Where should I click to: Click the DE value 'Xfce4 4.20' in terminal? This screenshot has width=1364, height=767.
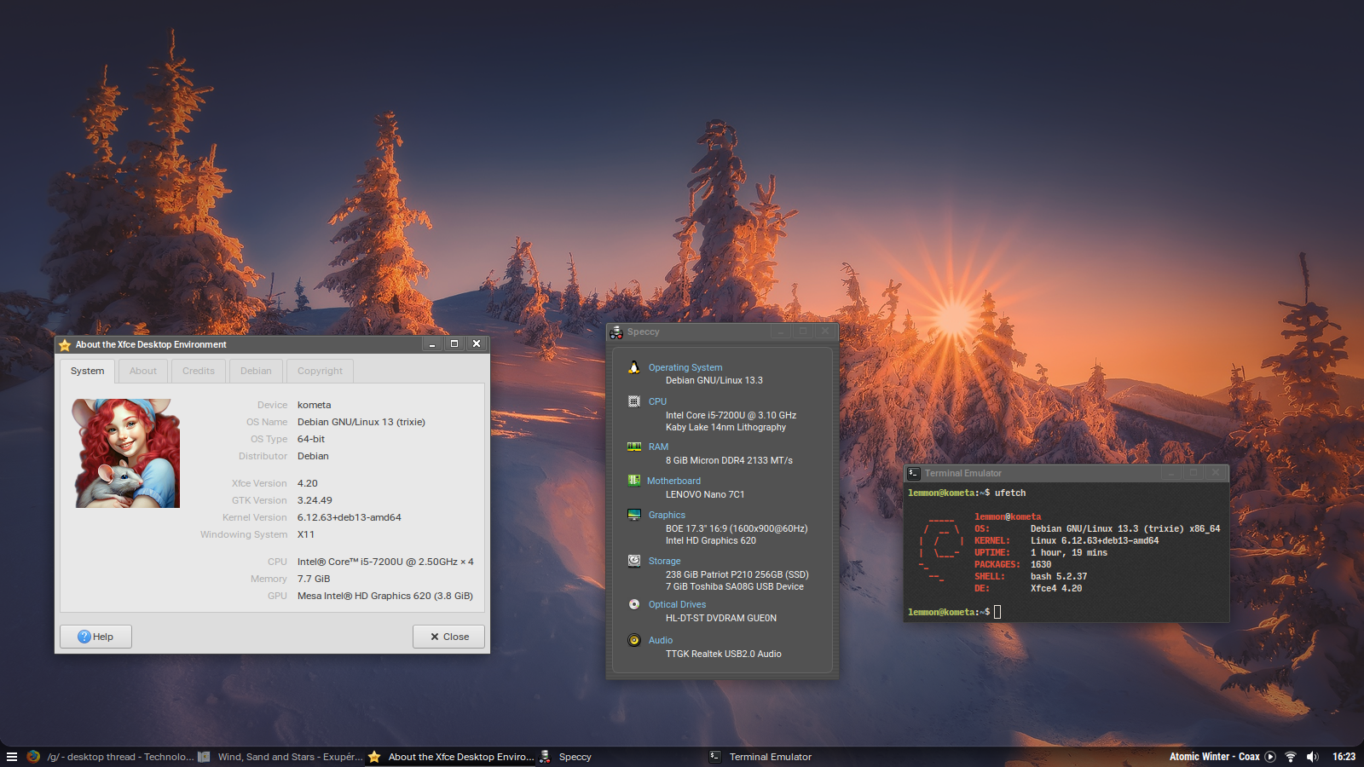point(1056,588)
